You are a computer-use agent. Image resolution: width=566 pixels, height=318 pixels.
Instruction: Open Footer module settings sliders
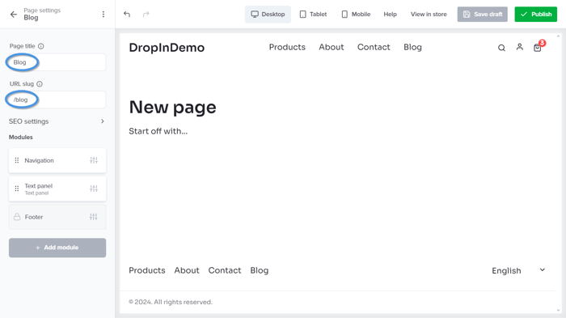(x=94, y=217)
